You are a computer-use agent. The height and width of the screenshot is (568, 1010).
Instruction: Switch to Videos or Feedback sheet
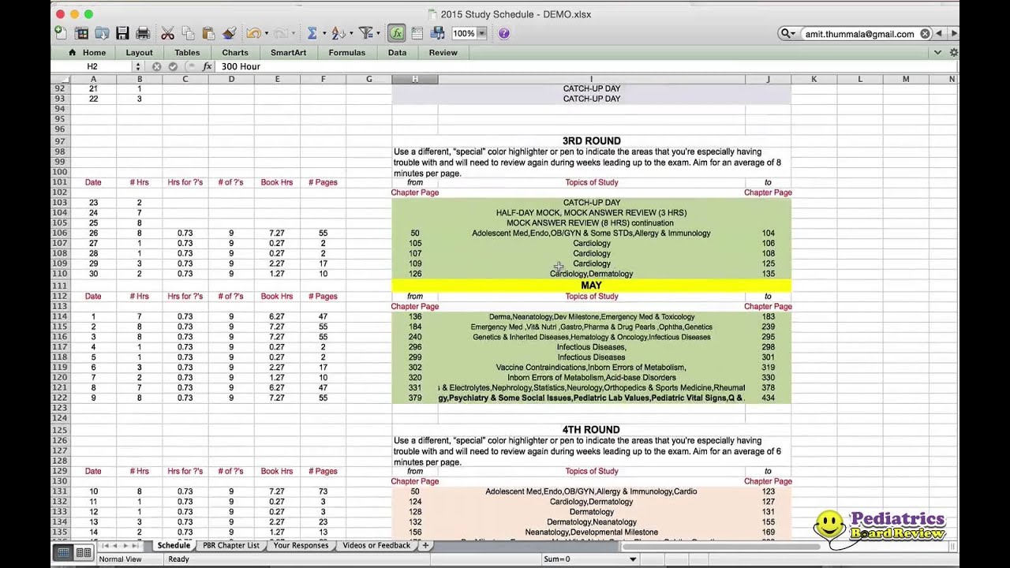pyautogui.click(x=376, y=545)
